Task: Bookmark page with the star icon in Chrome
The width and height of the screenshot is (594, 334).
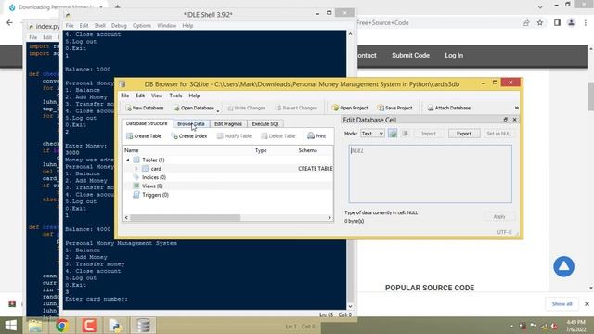Action: coord(540,22)
